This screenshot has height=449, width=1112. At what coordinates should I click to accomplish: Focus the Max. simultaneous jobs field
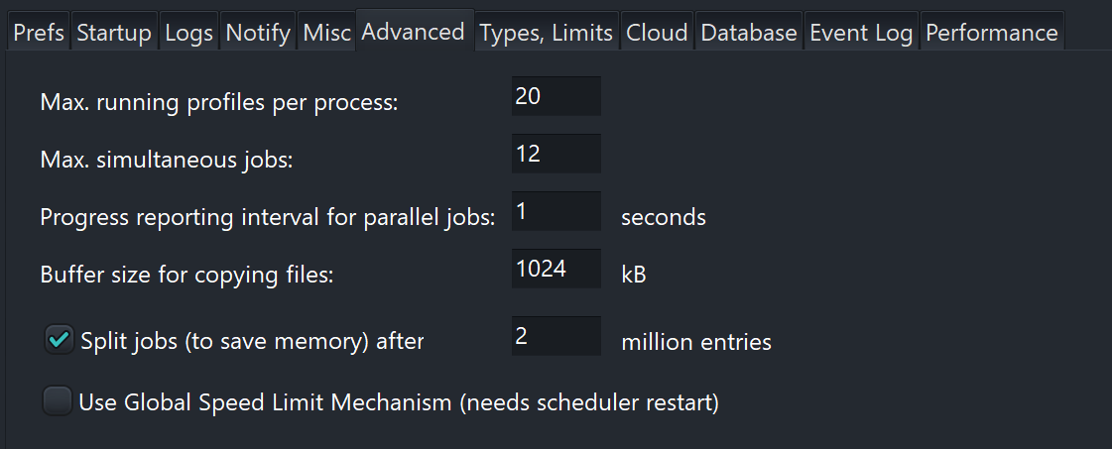coord(556,155)
